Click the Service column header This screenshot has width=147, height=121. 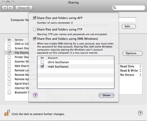[x=21, y=40]
